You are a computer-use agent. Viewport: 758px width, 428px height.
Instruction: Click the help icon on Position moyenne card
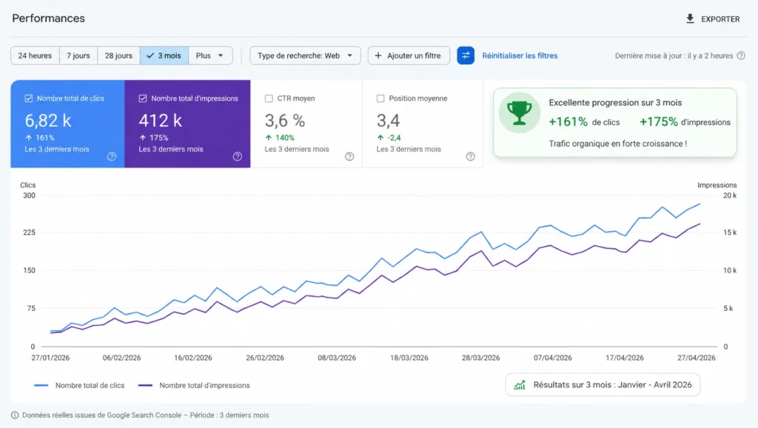pos(469,156)
